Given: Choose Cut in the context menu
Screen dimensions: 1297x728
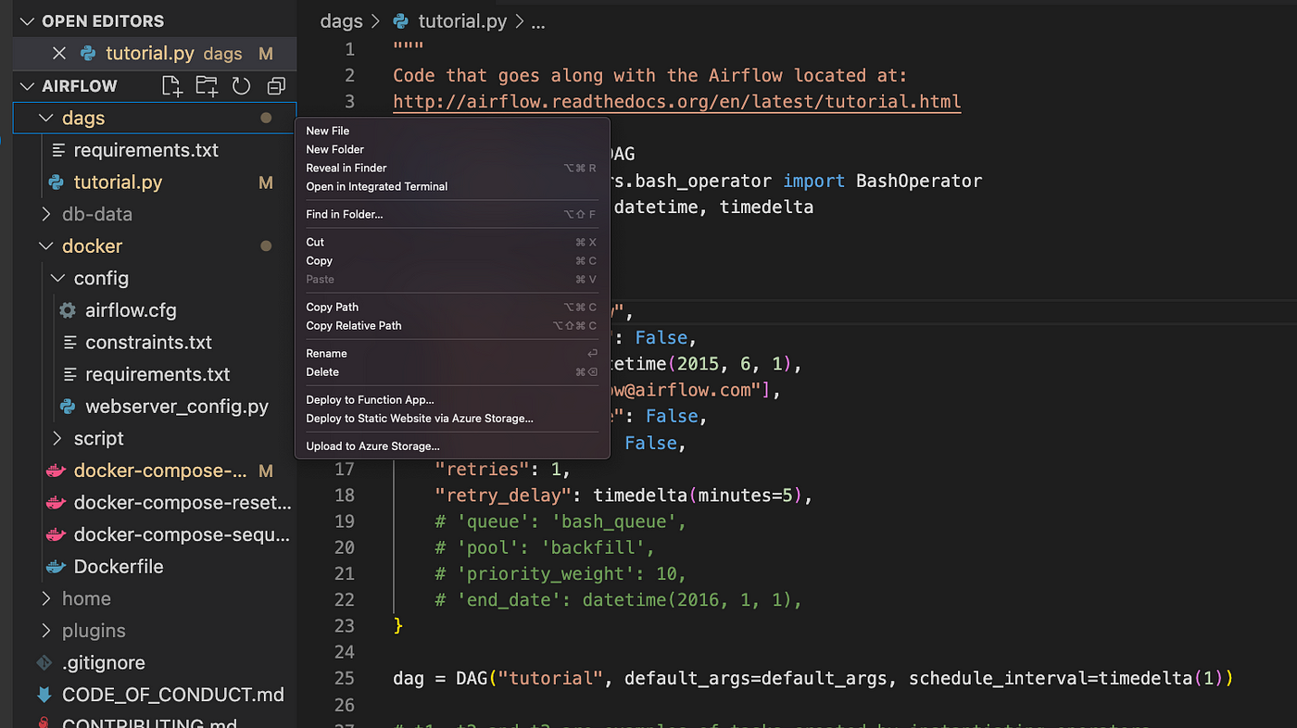Looking at the screenshot, I should point(452,242).
